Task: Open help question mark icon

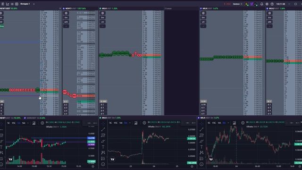Action: 272,4
